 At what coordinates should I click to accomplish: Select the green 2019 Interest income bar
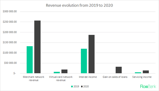point(84,61)
